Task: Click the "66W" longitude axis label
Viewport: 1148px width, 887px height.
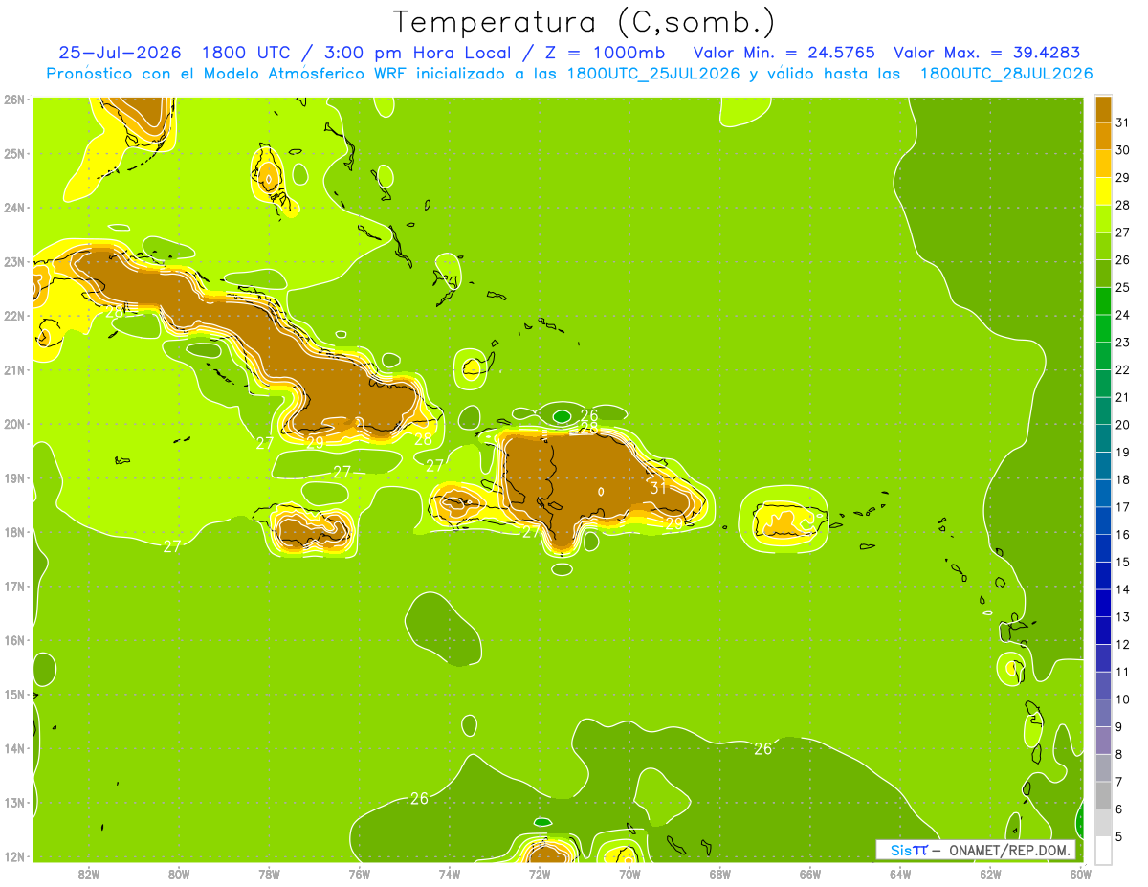Action: point(809,874)
